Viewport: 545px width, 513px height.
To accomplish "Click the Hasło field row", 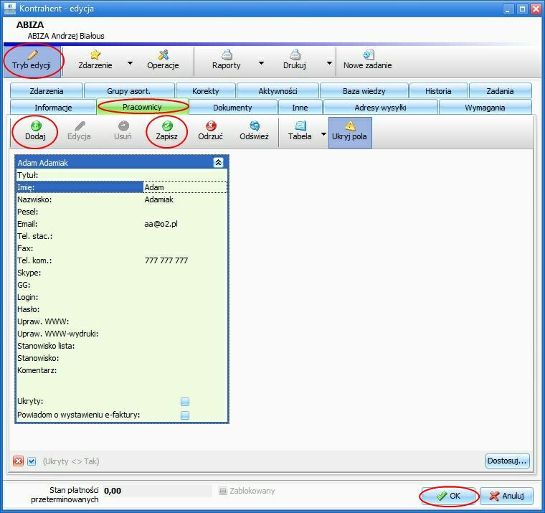I will [122, 309].
